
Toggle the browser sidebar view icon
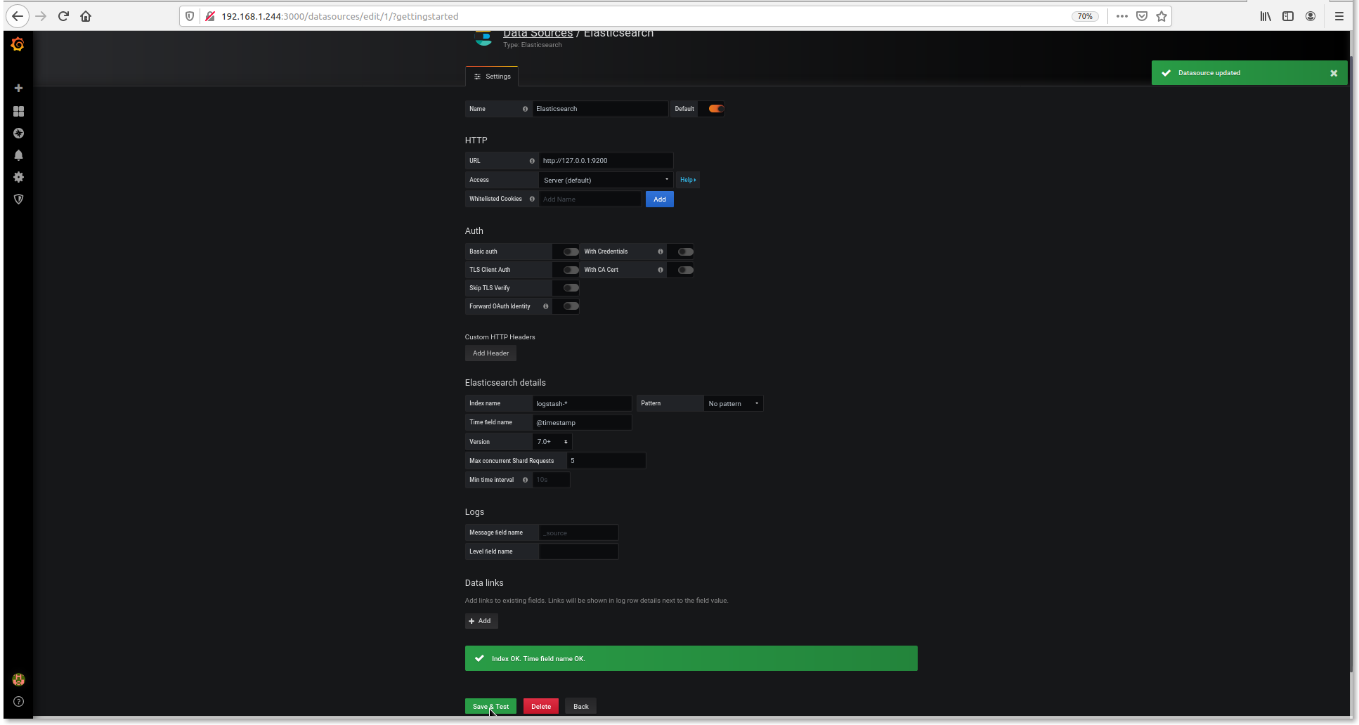1288,16
